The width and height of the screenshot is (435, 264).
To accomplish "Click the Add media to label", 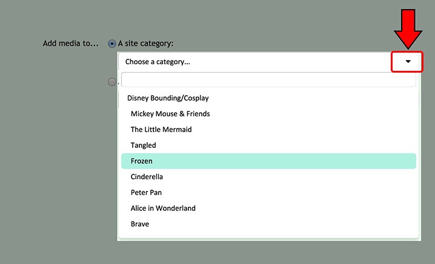I will pos(70,44).
